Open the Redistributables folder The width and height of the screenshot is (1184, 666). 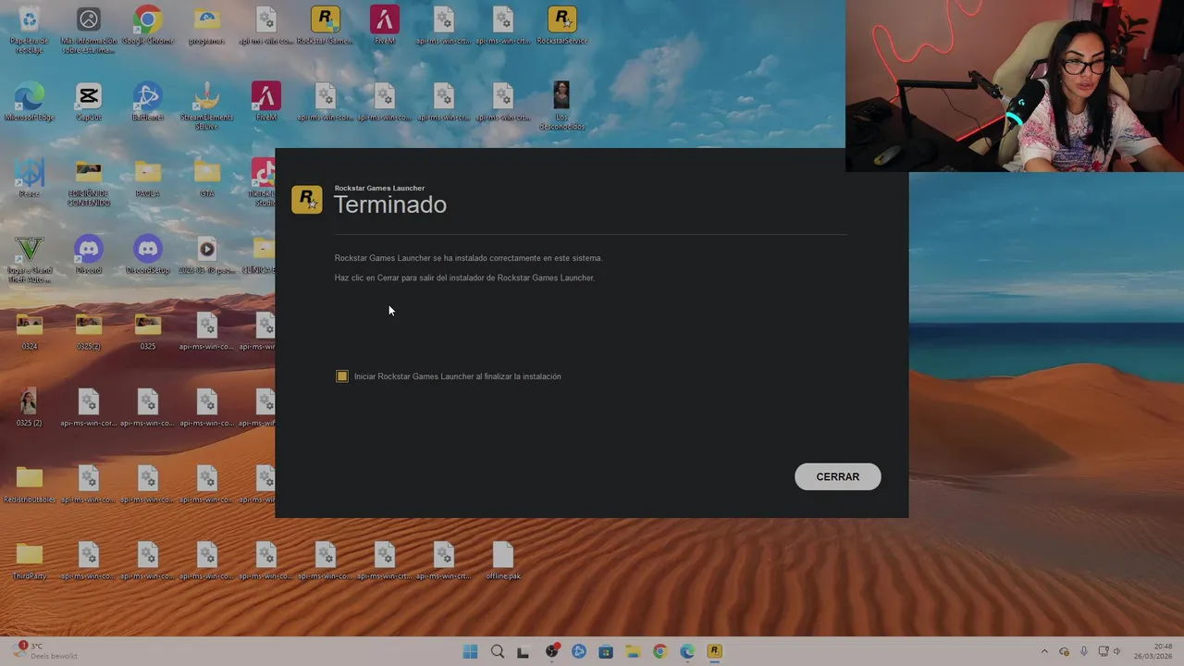click(30, 484)
